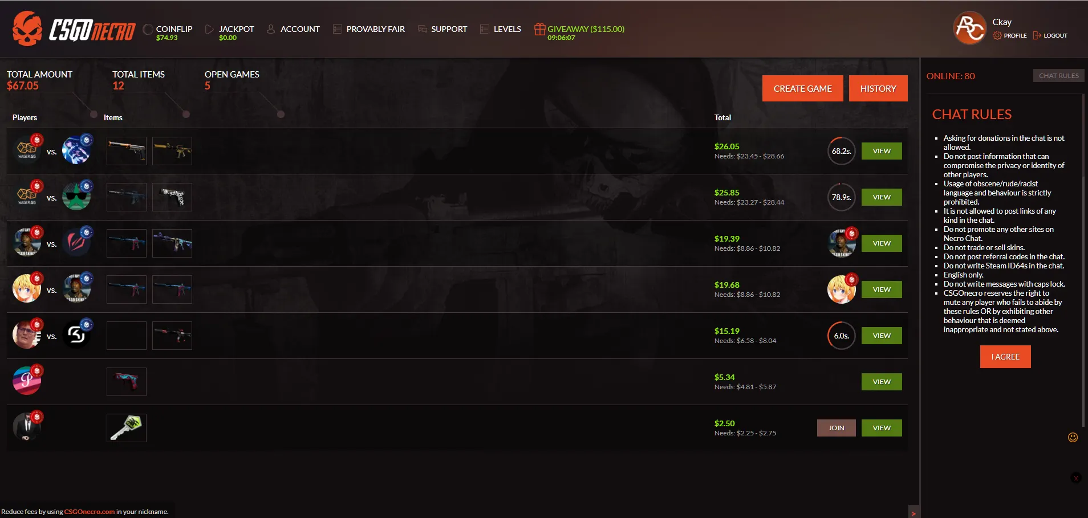The height and width of the screenshot is (518, 1088).
Task: Select the wager.gg avatar in the $26.05 game
Action: tap(27, 150)
